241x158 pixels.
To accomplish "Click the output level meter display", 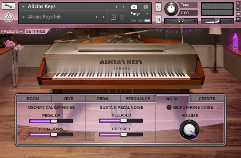I will point(217,9).
